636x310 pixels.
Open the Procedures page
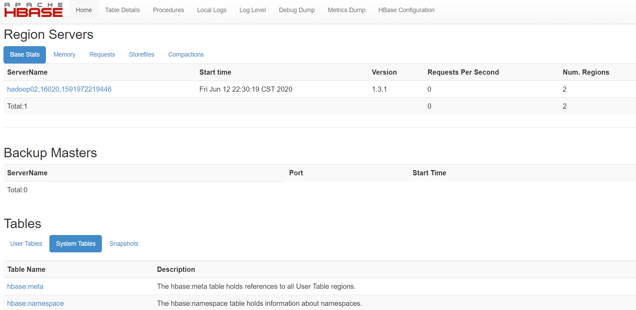(x=168, y=10)
